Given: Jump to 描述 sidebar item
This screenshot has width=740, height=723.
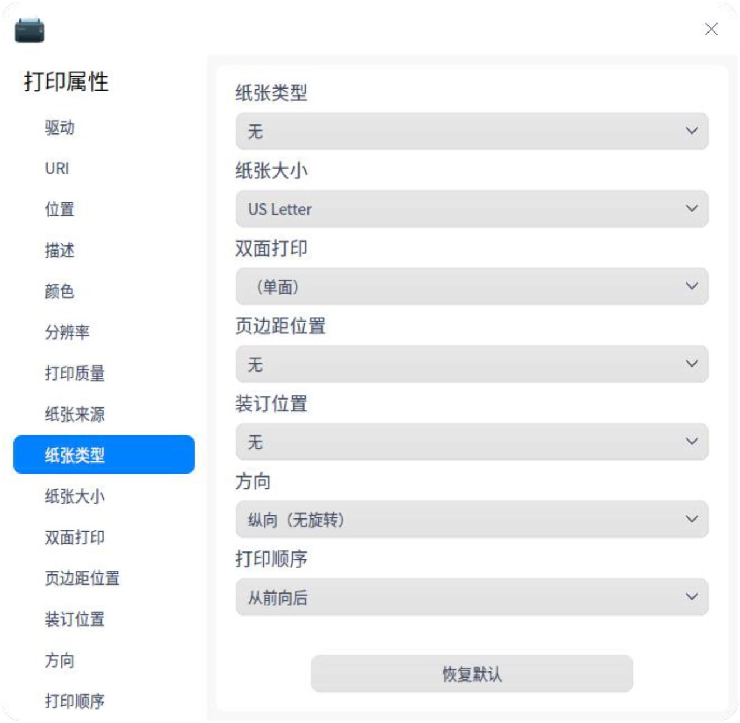Looking at the screenshot, I should click(x=60, y=250).
